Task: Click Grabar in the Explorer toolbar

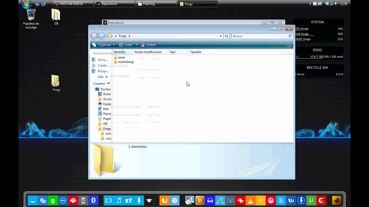Action: tap(148, 45)
